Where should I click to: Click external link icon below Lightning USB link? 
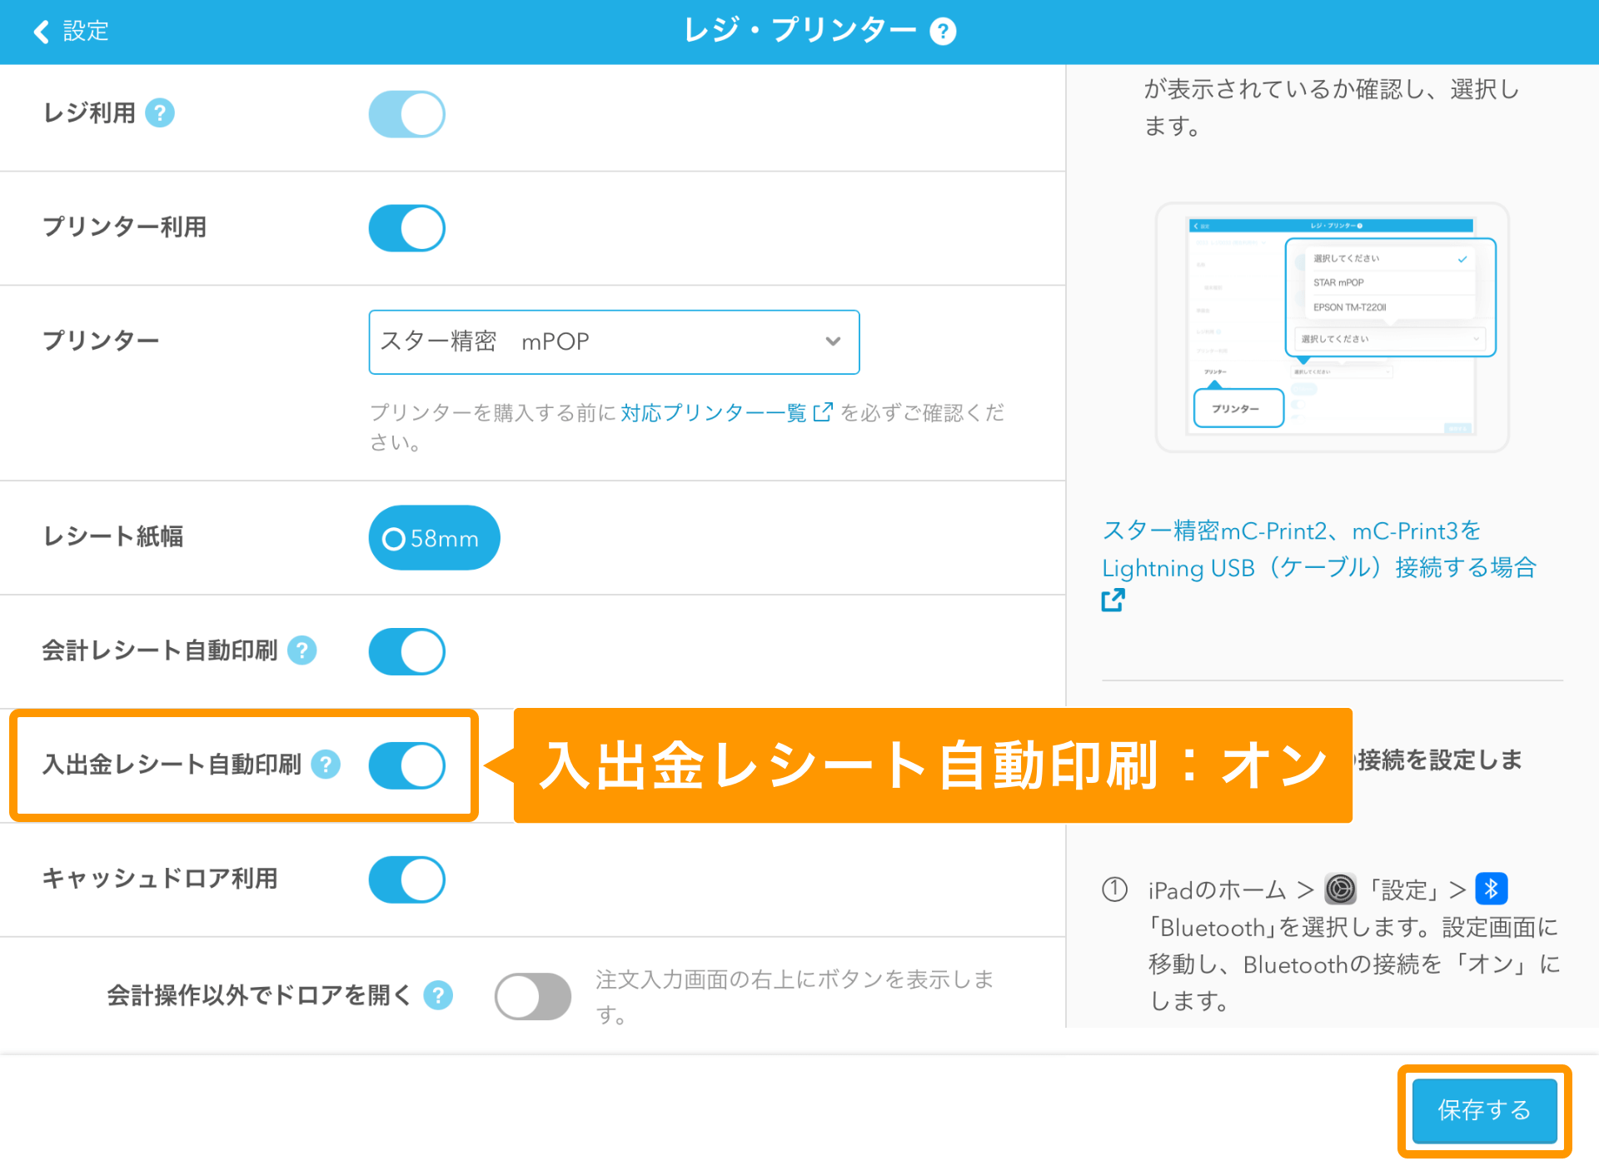coord(1113,600)
